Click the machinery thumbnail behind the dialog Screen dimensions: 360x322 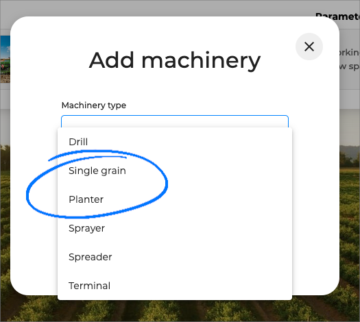pos(5,59)
